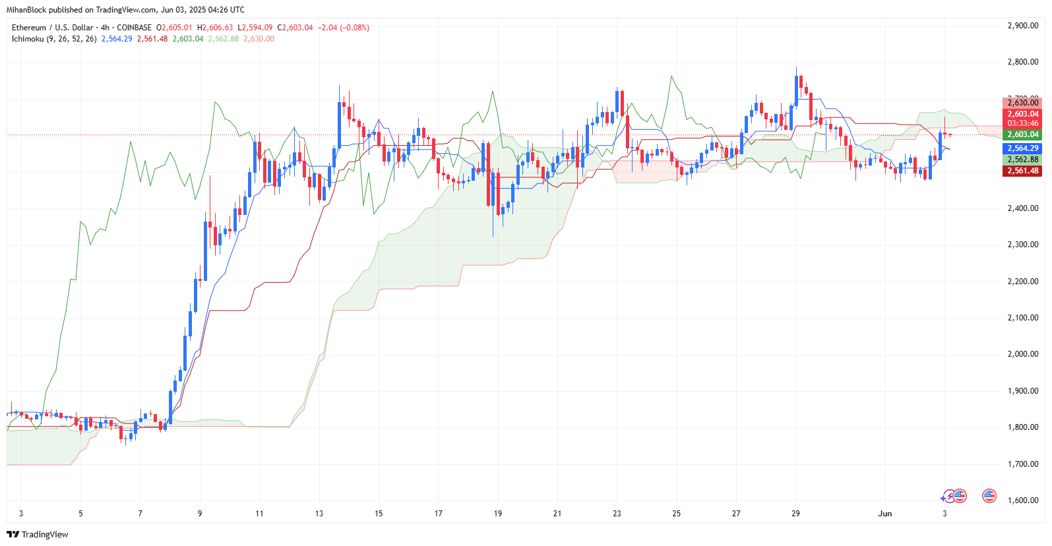Click the TradingView logo at the bottom
The image size is (1052, 546).
[x=38, y=534]
